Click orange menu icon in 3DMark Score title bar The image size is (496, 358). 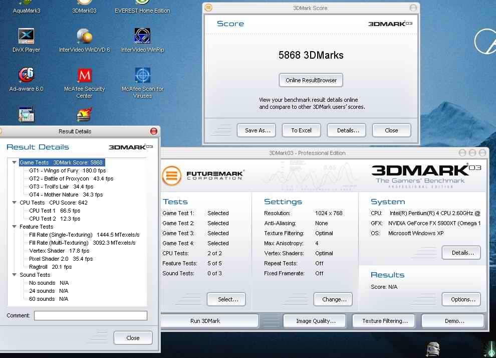pyautogui.click(x=208, y=8)
